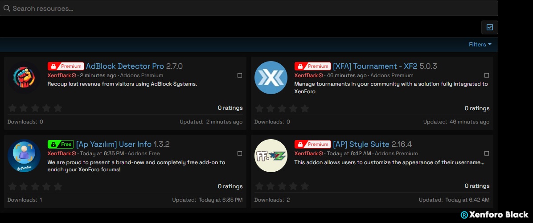Click 'Recoup lost revenue' description text
The image size is (533, 223).
point(123,84)
